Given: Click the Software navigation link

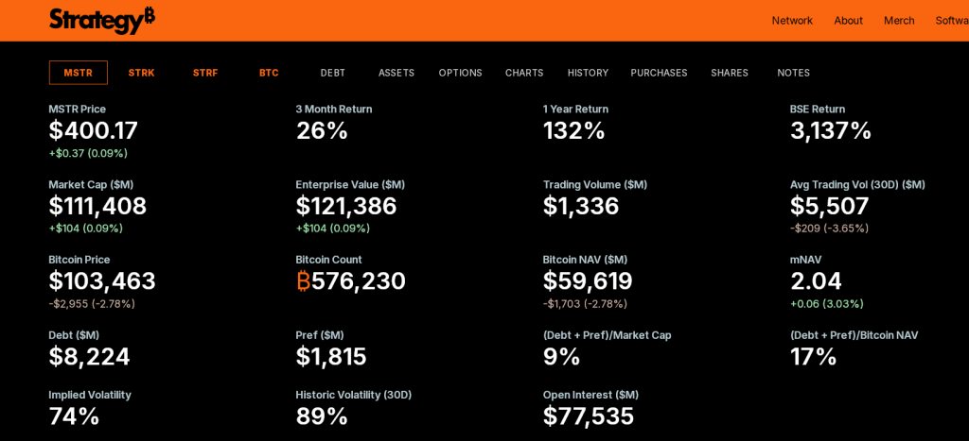Looking at the screenshot, I should click(x=952, y=21).
